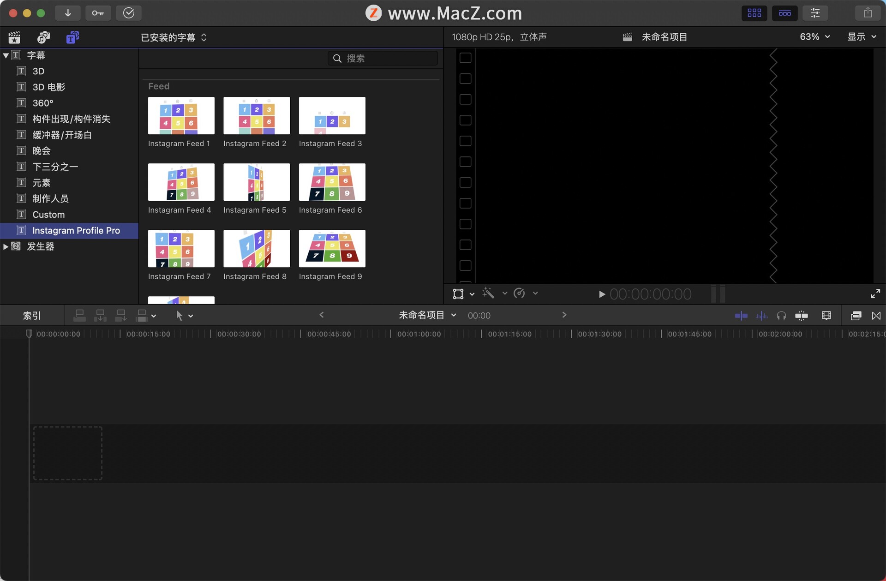Image resolution: width=886 pixels, height=581 pixels.
Task: Click the import media download arrow button
Action: [68, 13]
